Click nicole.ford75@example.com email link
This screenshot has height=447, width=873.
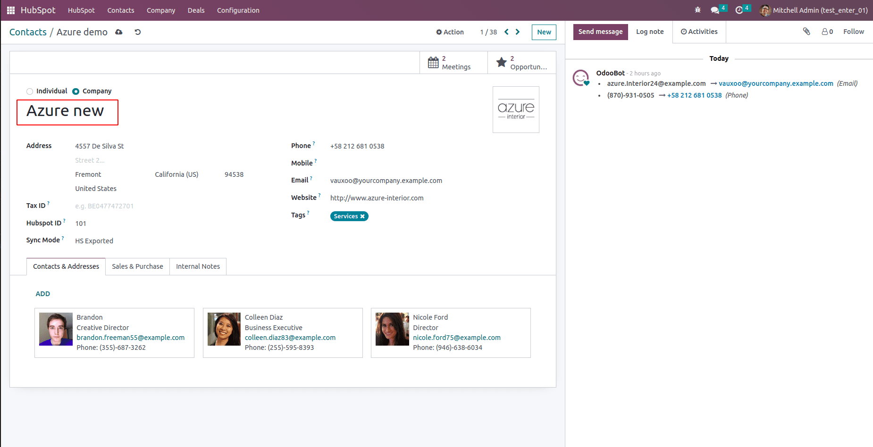pyautogui.click(x=457, y=338)
